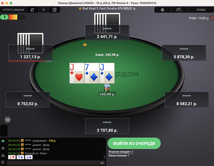214x166 pixels.
Task: Click the КУПИТЬ ФИШКИ button
Action: (13, 10)
